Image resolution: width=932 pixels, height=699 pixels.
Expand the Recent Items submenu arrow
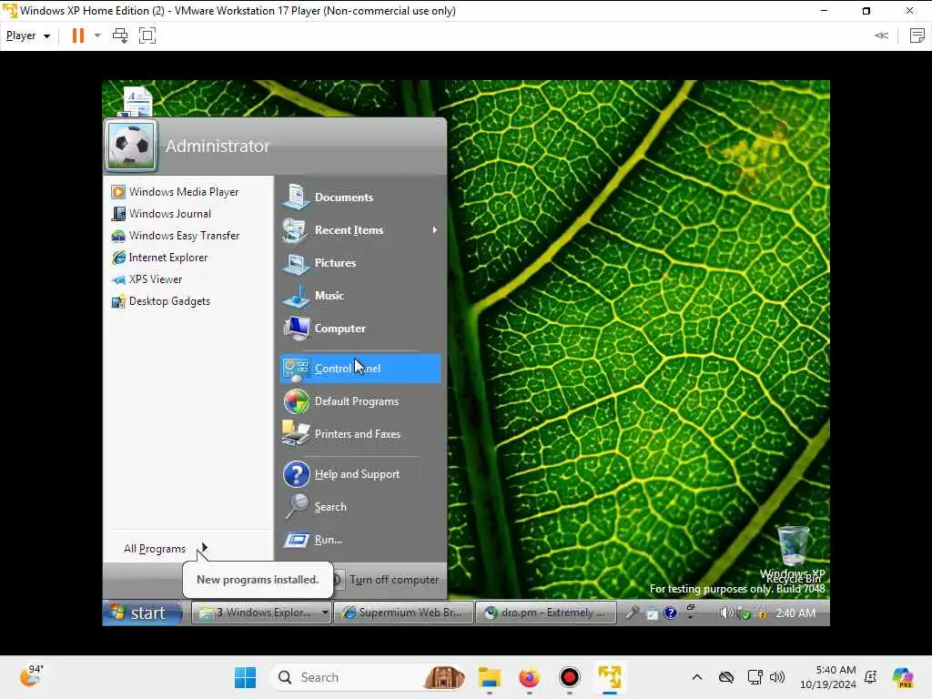434,230
